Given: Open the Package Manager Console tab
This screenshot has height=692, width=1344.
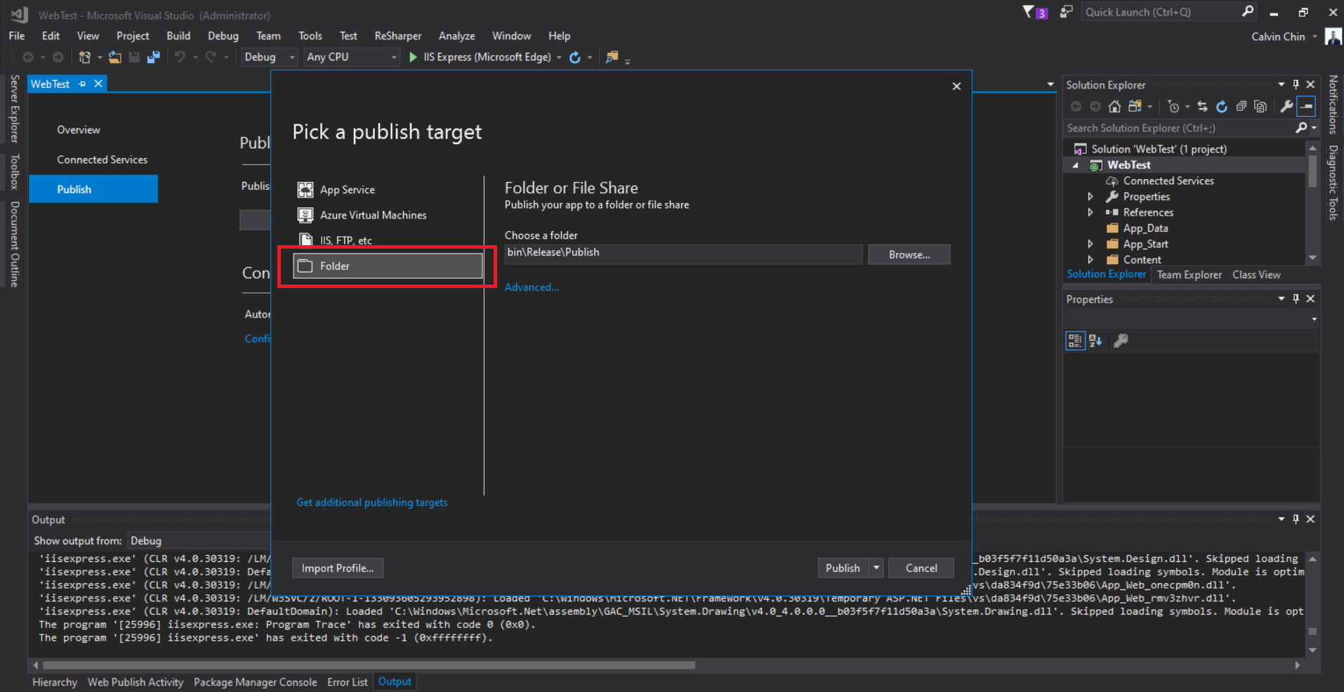Looking at the screenshot, I should click(x=255, y=682).
